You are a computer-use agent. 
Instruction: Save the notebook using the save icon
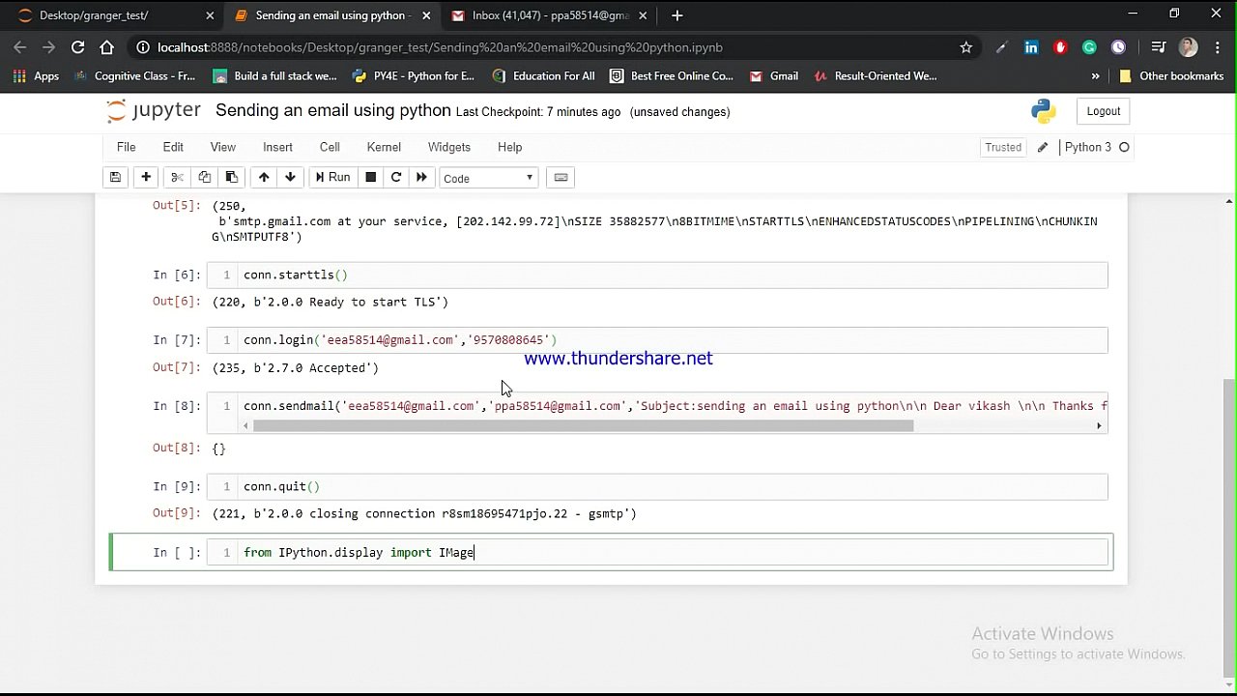pyautogui.click(x=115, y=177)
